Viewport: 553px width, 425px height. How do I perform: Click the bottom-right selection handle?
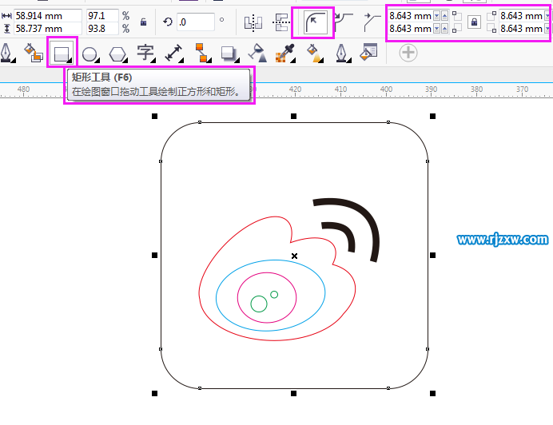tap(433, 393)
